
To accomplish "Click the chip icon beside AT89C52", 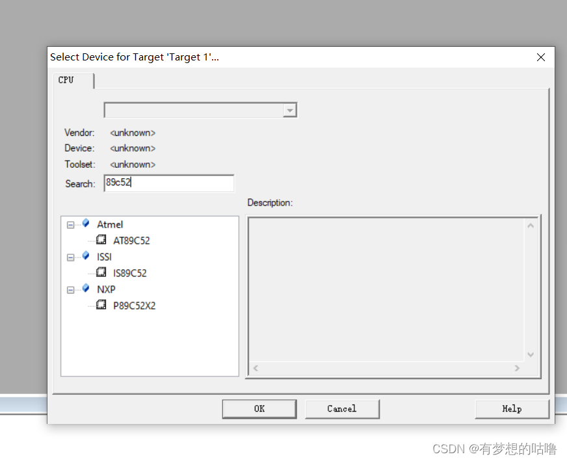I will click(101, 240).
